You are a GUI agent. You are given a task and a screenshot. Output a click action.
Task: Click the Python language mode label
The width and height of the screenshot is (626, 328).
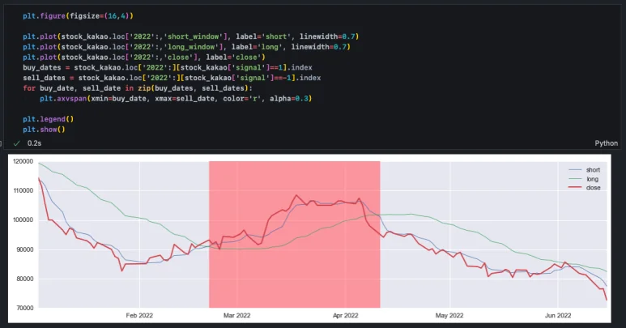(606, 143)
